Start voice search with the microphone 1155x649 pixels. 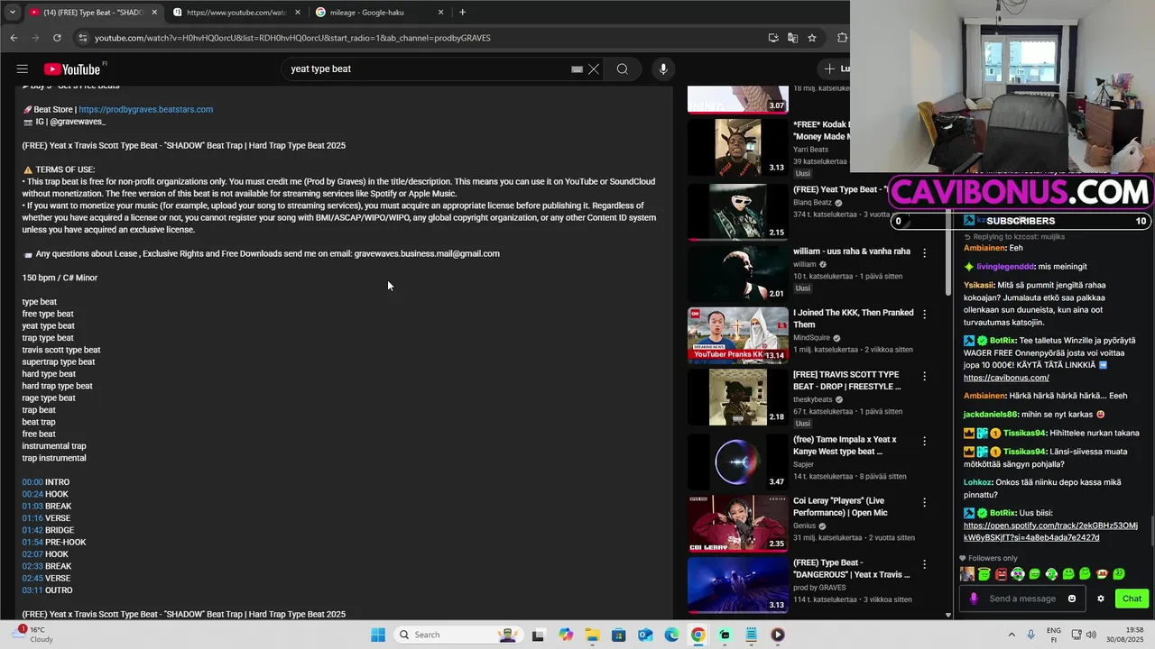click(663, 69)
